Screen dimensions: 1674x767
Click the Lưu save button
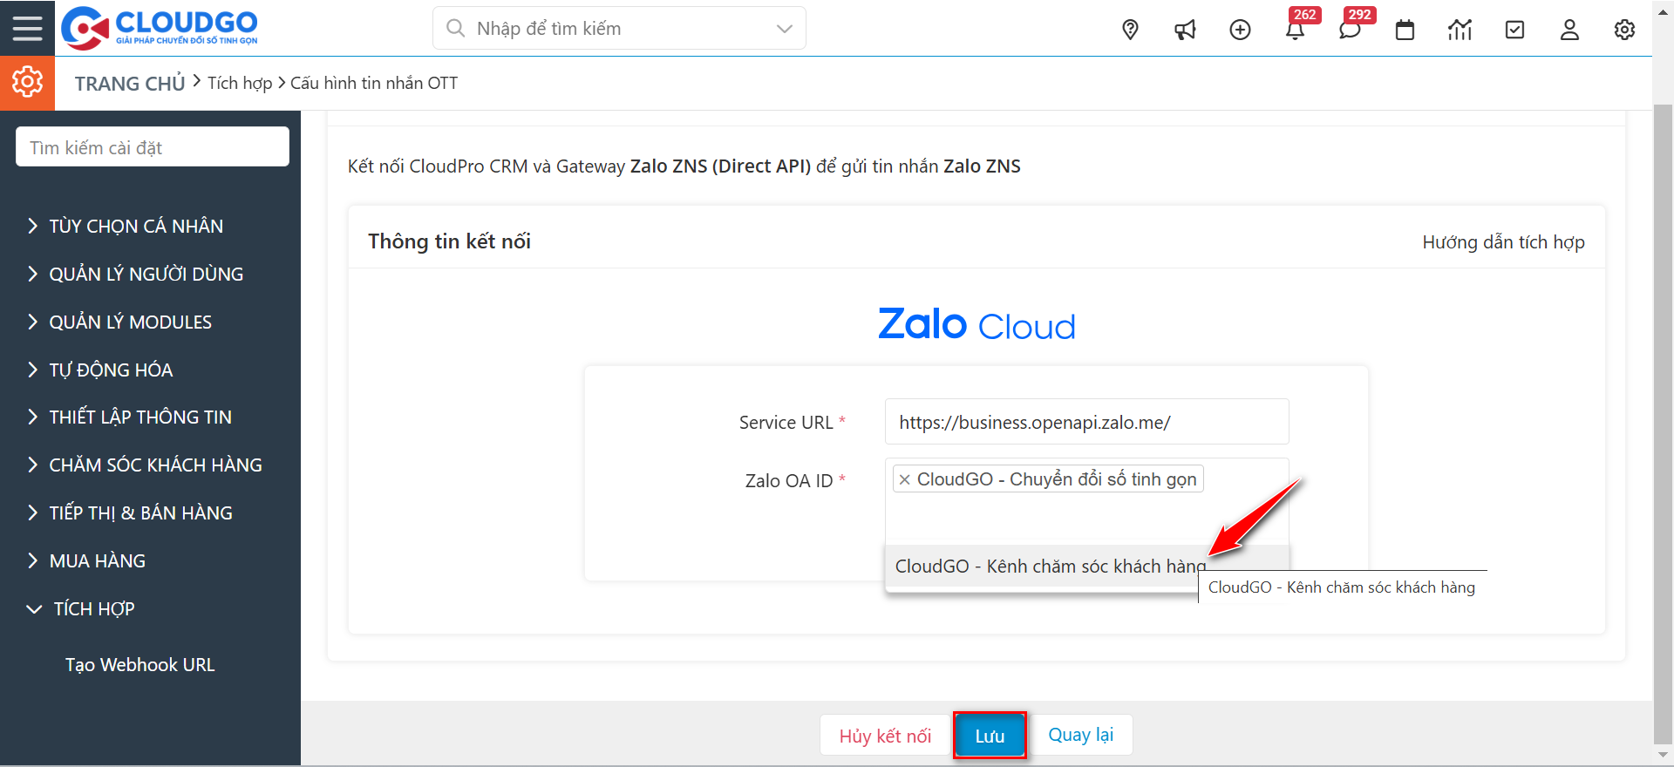(x=990, y=736)
